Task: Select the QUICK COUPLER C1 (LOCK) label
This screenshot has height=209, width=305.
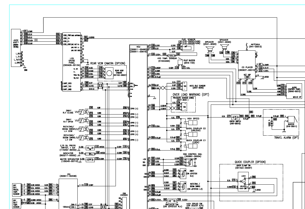Action: pyautogui.click(x=196, y=141)
